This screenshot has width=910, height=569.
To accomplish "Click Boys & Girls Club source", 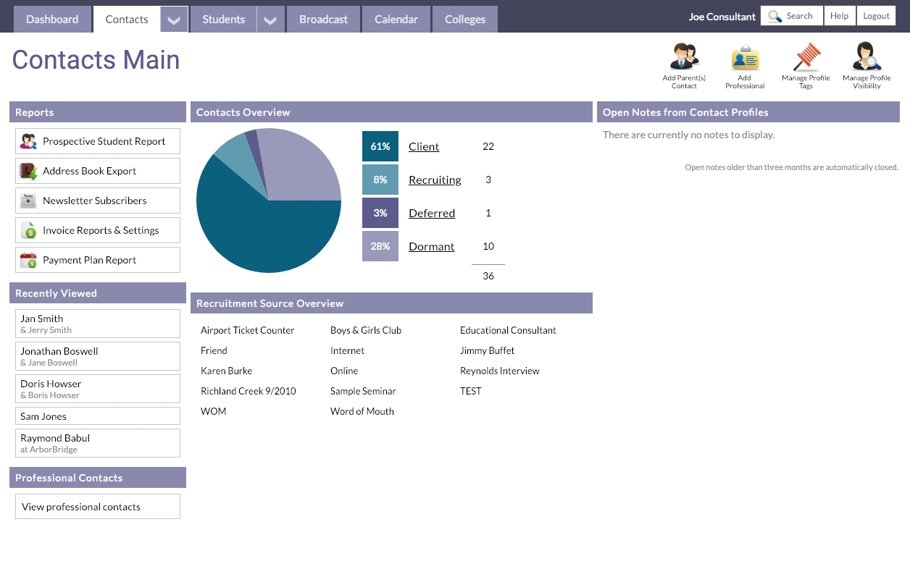I will (366, 330).
